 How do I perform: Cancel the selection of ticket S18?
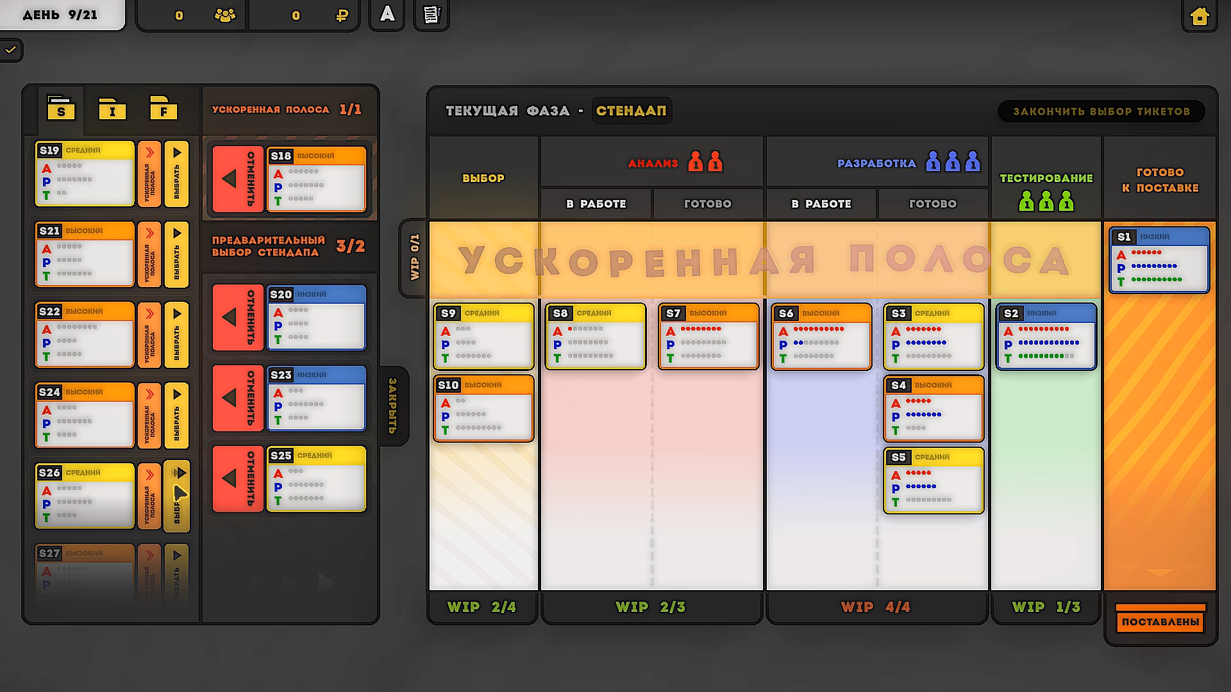238,179
